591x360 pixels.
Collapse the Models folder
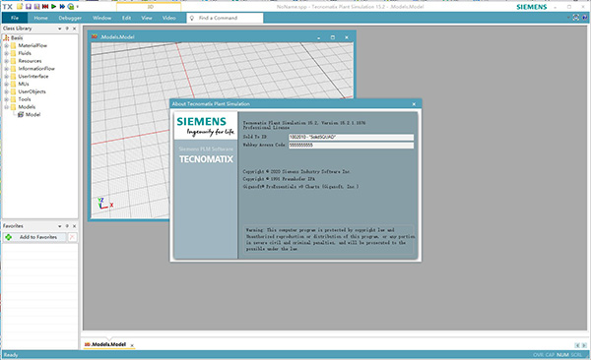coord(6,107)
